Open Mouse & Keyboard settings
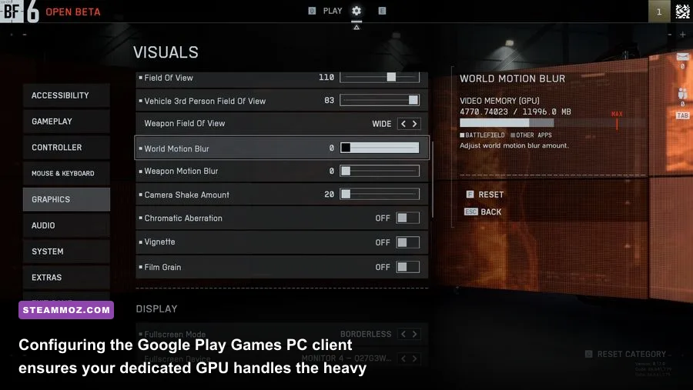The image size is (693, 390). tap(66, 174)
